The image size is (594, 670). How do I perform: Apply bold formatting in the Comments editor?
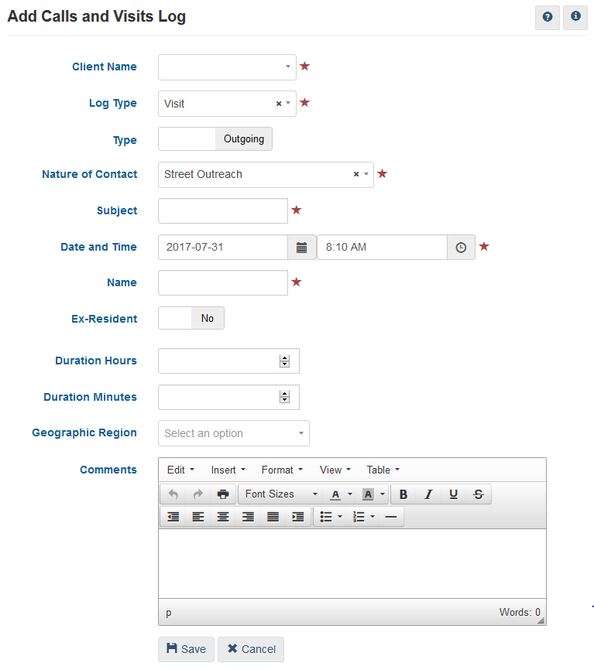[403, 494]
